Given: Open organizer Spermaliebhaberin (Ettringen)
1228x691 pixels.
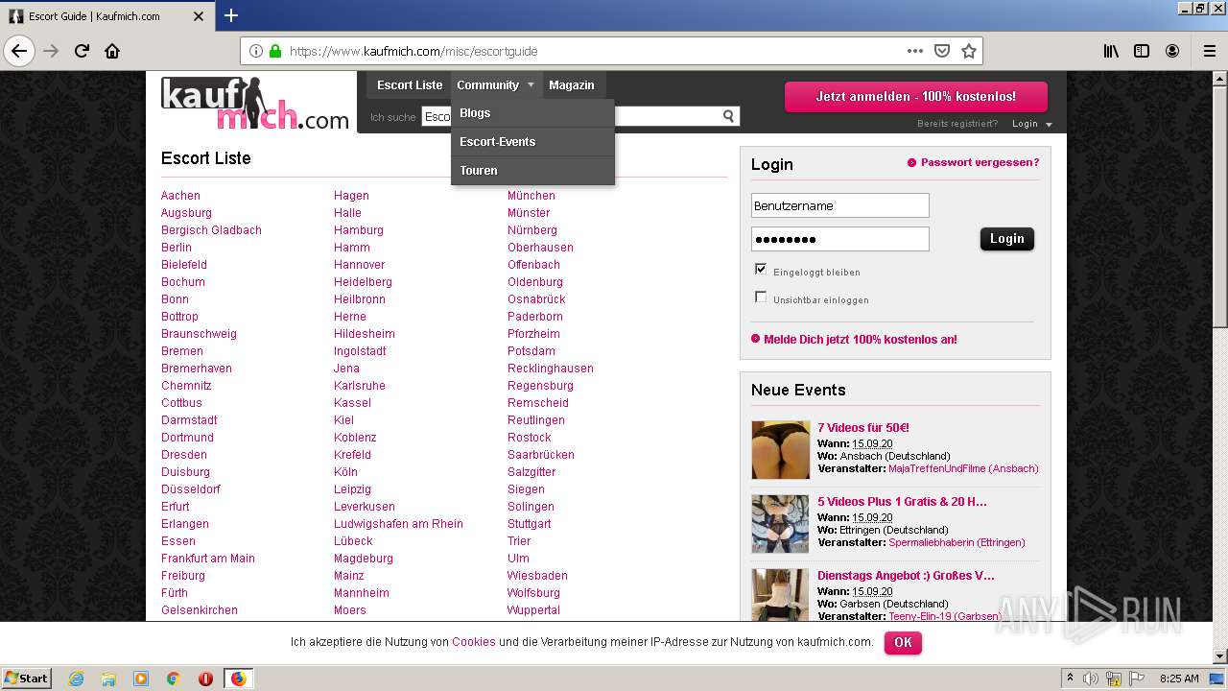Looking at the screenshot, I should (956, 542).
